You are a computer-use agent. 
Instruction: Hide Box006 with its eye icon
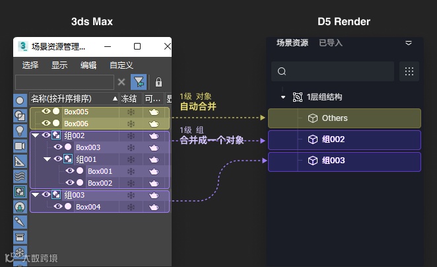tap(46, 123)
